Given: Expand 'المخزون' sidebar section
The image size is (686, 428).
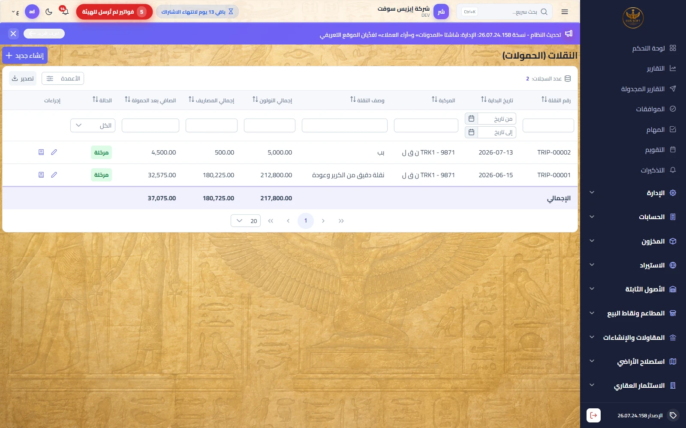Looking at the screenshot, I should point(633,241).
